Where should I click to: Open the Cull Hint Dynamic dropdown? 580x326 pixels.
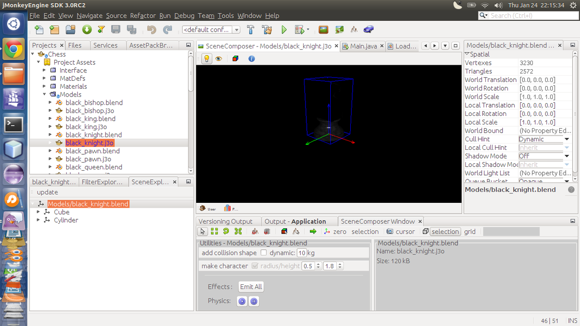[x=566, y=139]
